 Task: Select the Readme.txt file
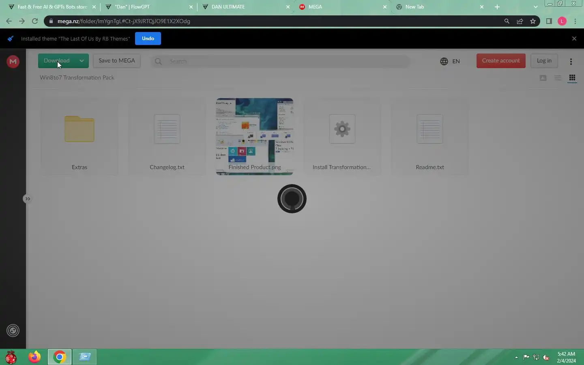[430, 137]
